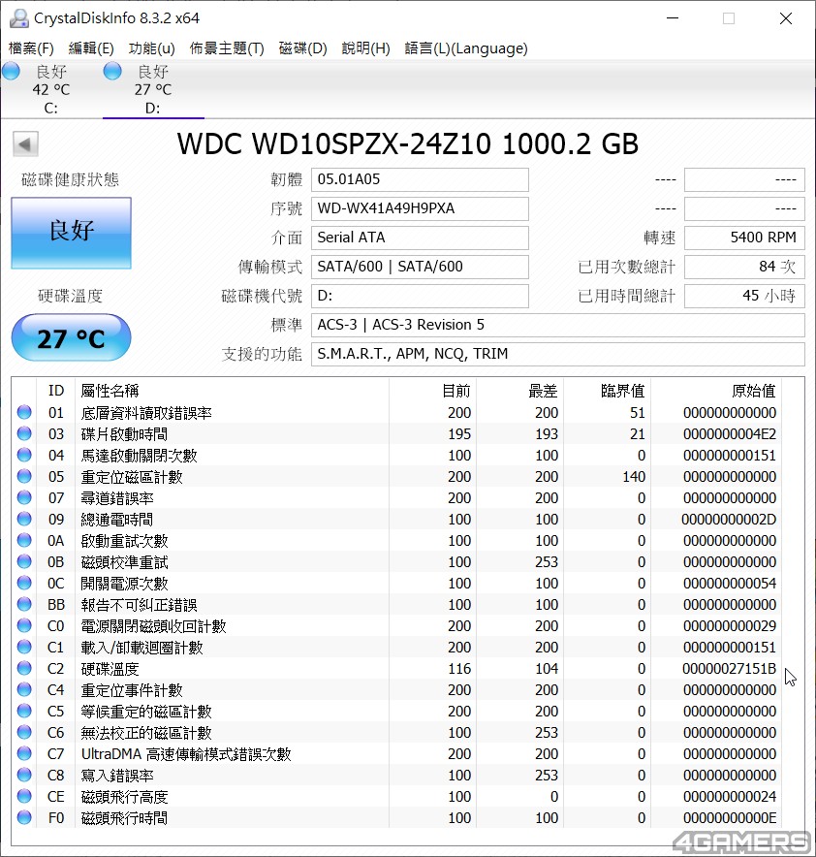Select the D: drive status orb

click(112, 71)
